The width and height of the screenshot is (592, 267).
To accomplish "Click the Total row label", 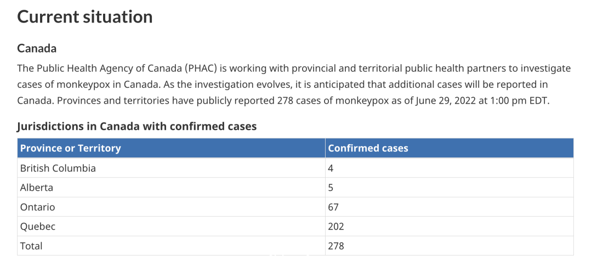I will 31,246.
